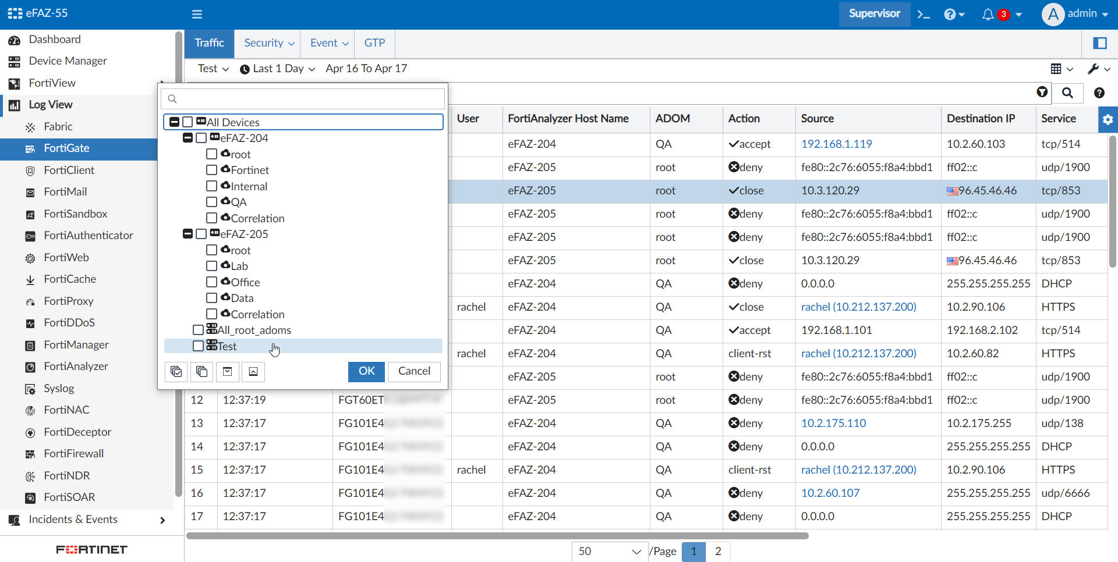
Task: Click the select-all devices icon in dialog
Action: point(176,372)
